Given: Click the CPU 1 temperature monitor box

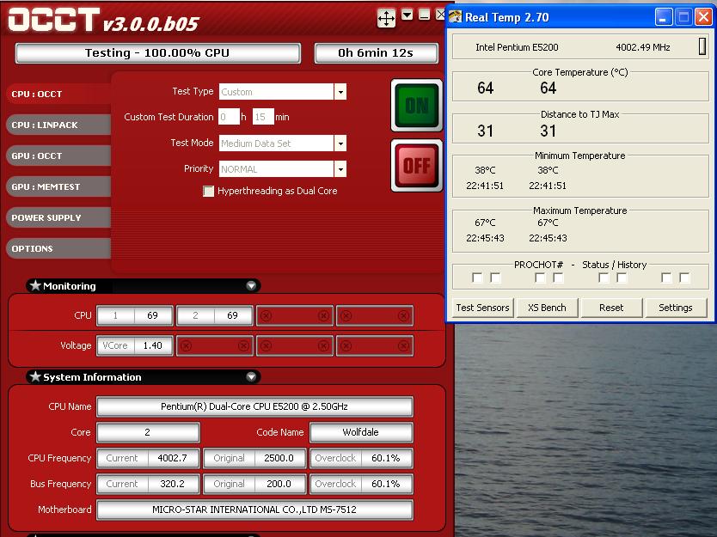Looking at the screenshot, I should [x=135, y=315].
